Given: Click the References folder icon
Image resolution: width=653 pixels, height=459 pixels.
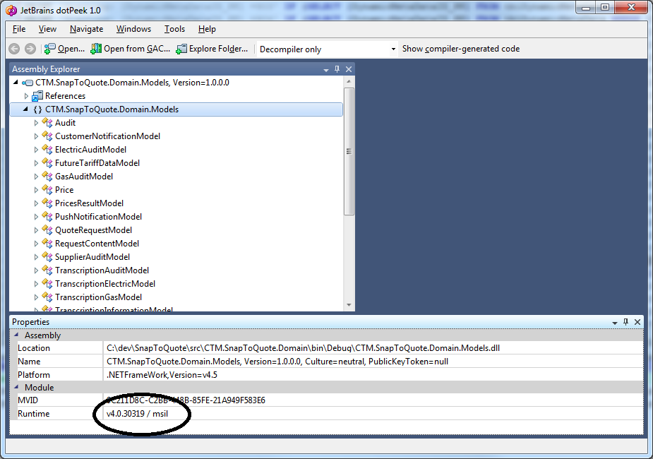Looking at the screenshot, I should click(x=37, y=96).
